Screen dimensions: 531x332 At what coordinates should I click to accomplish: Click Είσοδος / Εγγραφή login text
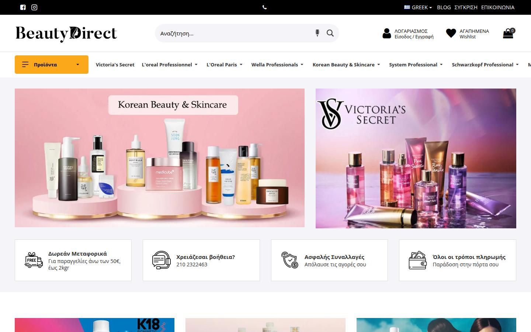(414, 37)
